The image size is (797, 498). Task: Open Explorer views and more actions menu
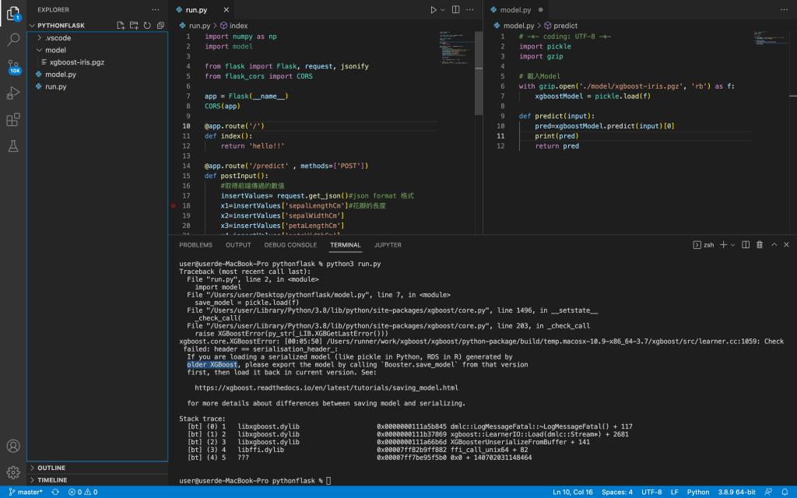click(156, 9)
